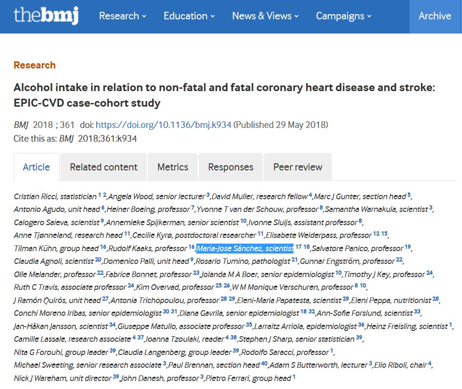Viewport: 462px width, 389px height.
Task: Click affiliation number 5 after Marc J Gunter
Action: 409,195
